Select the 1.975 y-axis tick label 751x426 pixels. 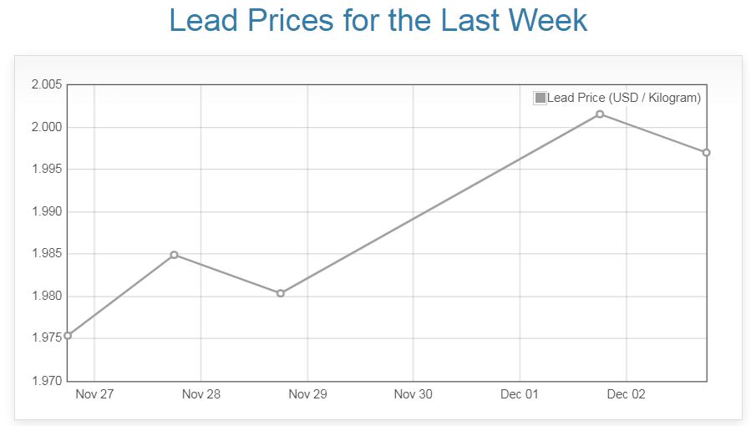point(46,338)
